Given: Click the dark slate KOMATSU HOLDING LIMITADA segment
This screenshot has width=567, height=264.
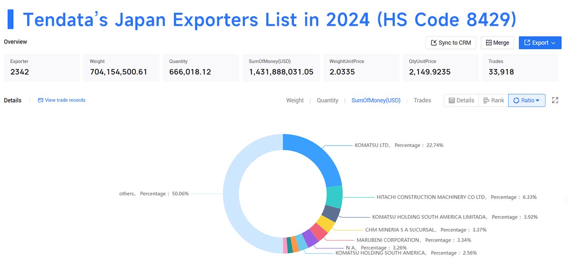Looking at the screenshot, I should point(331,214).
